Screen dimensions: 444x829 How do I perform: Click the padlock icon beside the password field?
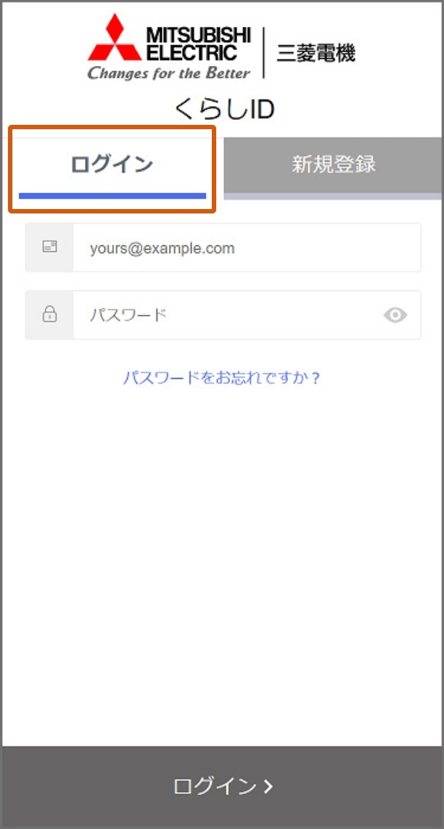[x=49, y=314]
